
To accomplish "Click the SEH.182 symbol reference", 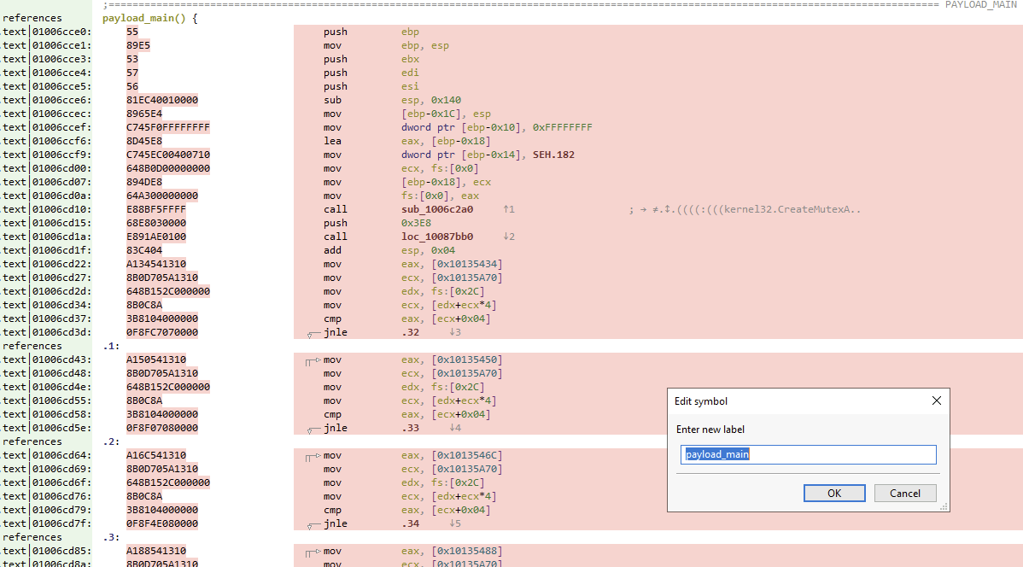I will (553, 155).
